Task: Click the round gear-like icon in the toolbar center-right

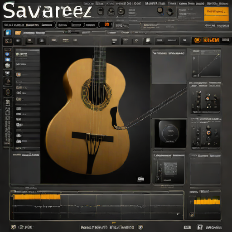Action: tap(136, 40)
